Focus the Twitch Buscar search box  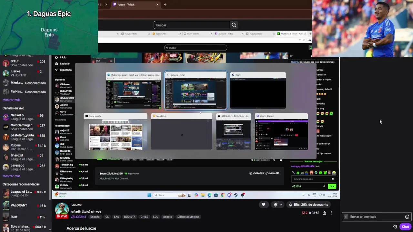tap(192, 25)
